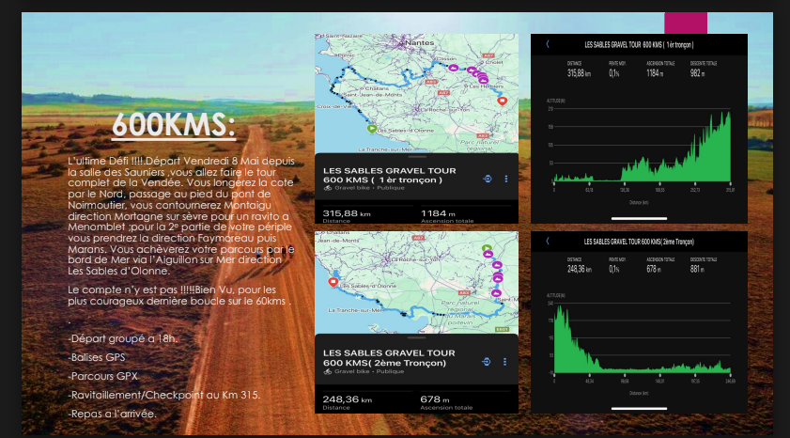Screen dimensions: 790x438
Task: Open the three-dot menu for 1er tronçon
Action: click(x=506, y=179)
